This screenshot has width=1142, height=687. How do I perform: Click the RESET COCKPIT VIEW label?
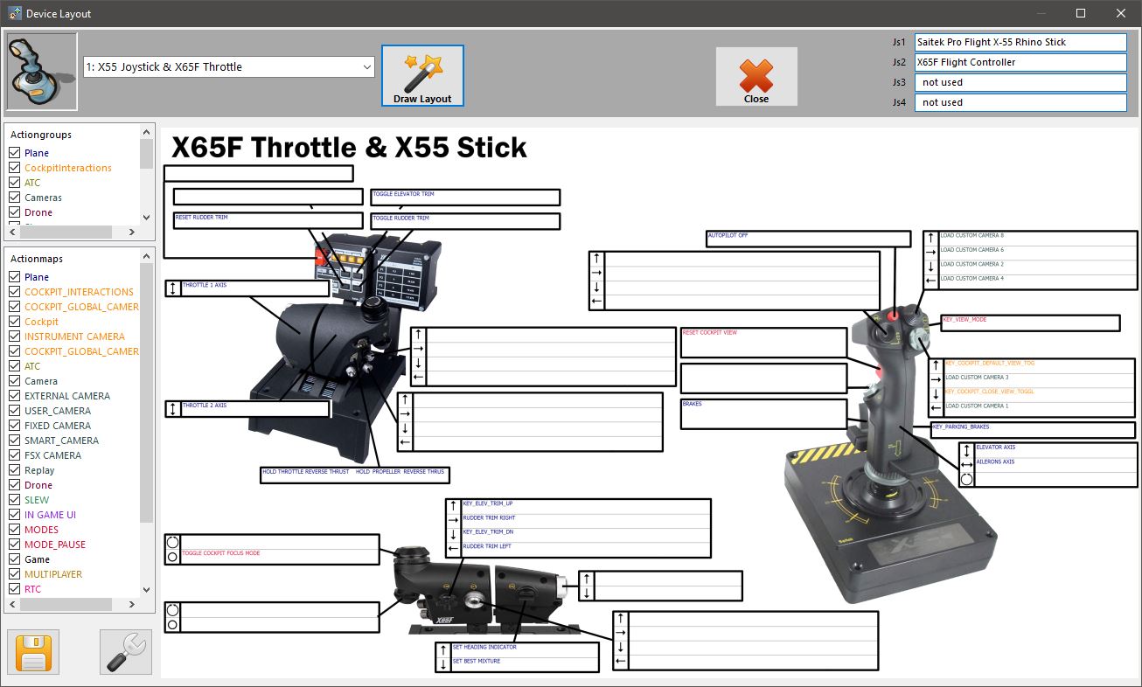pos(710,333)
